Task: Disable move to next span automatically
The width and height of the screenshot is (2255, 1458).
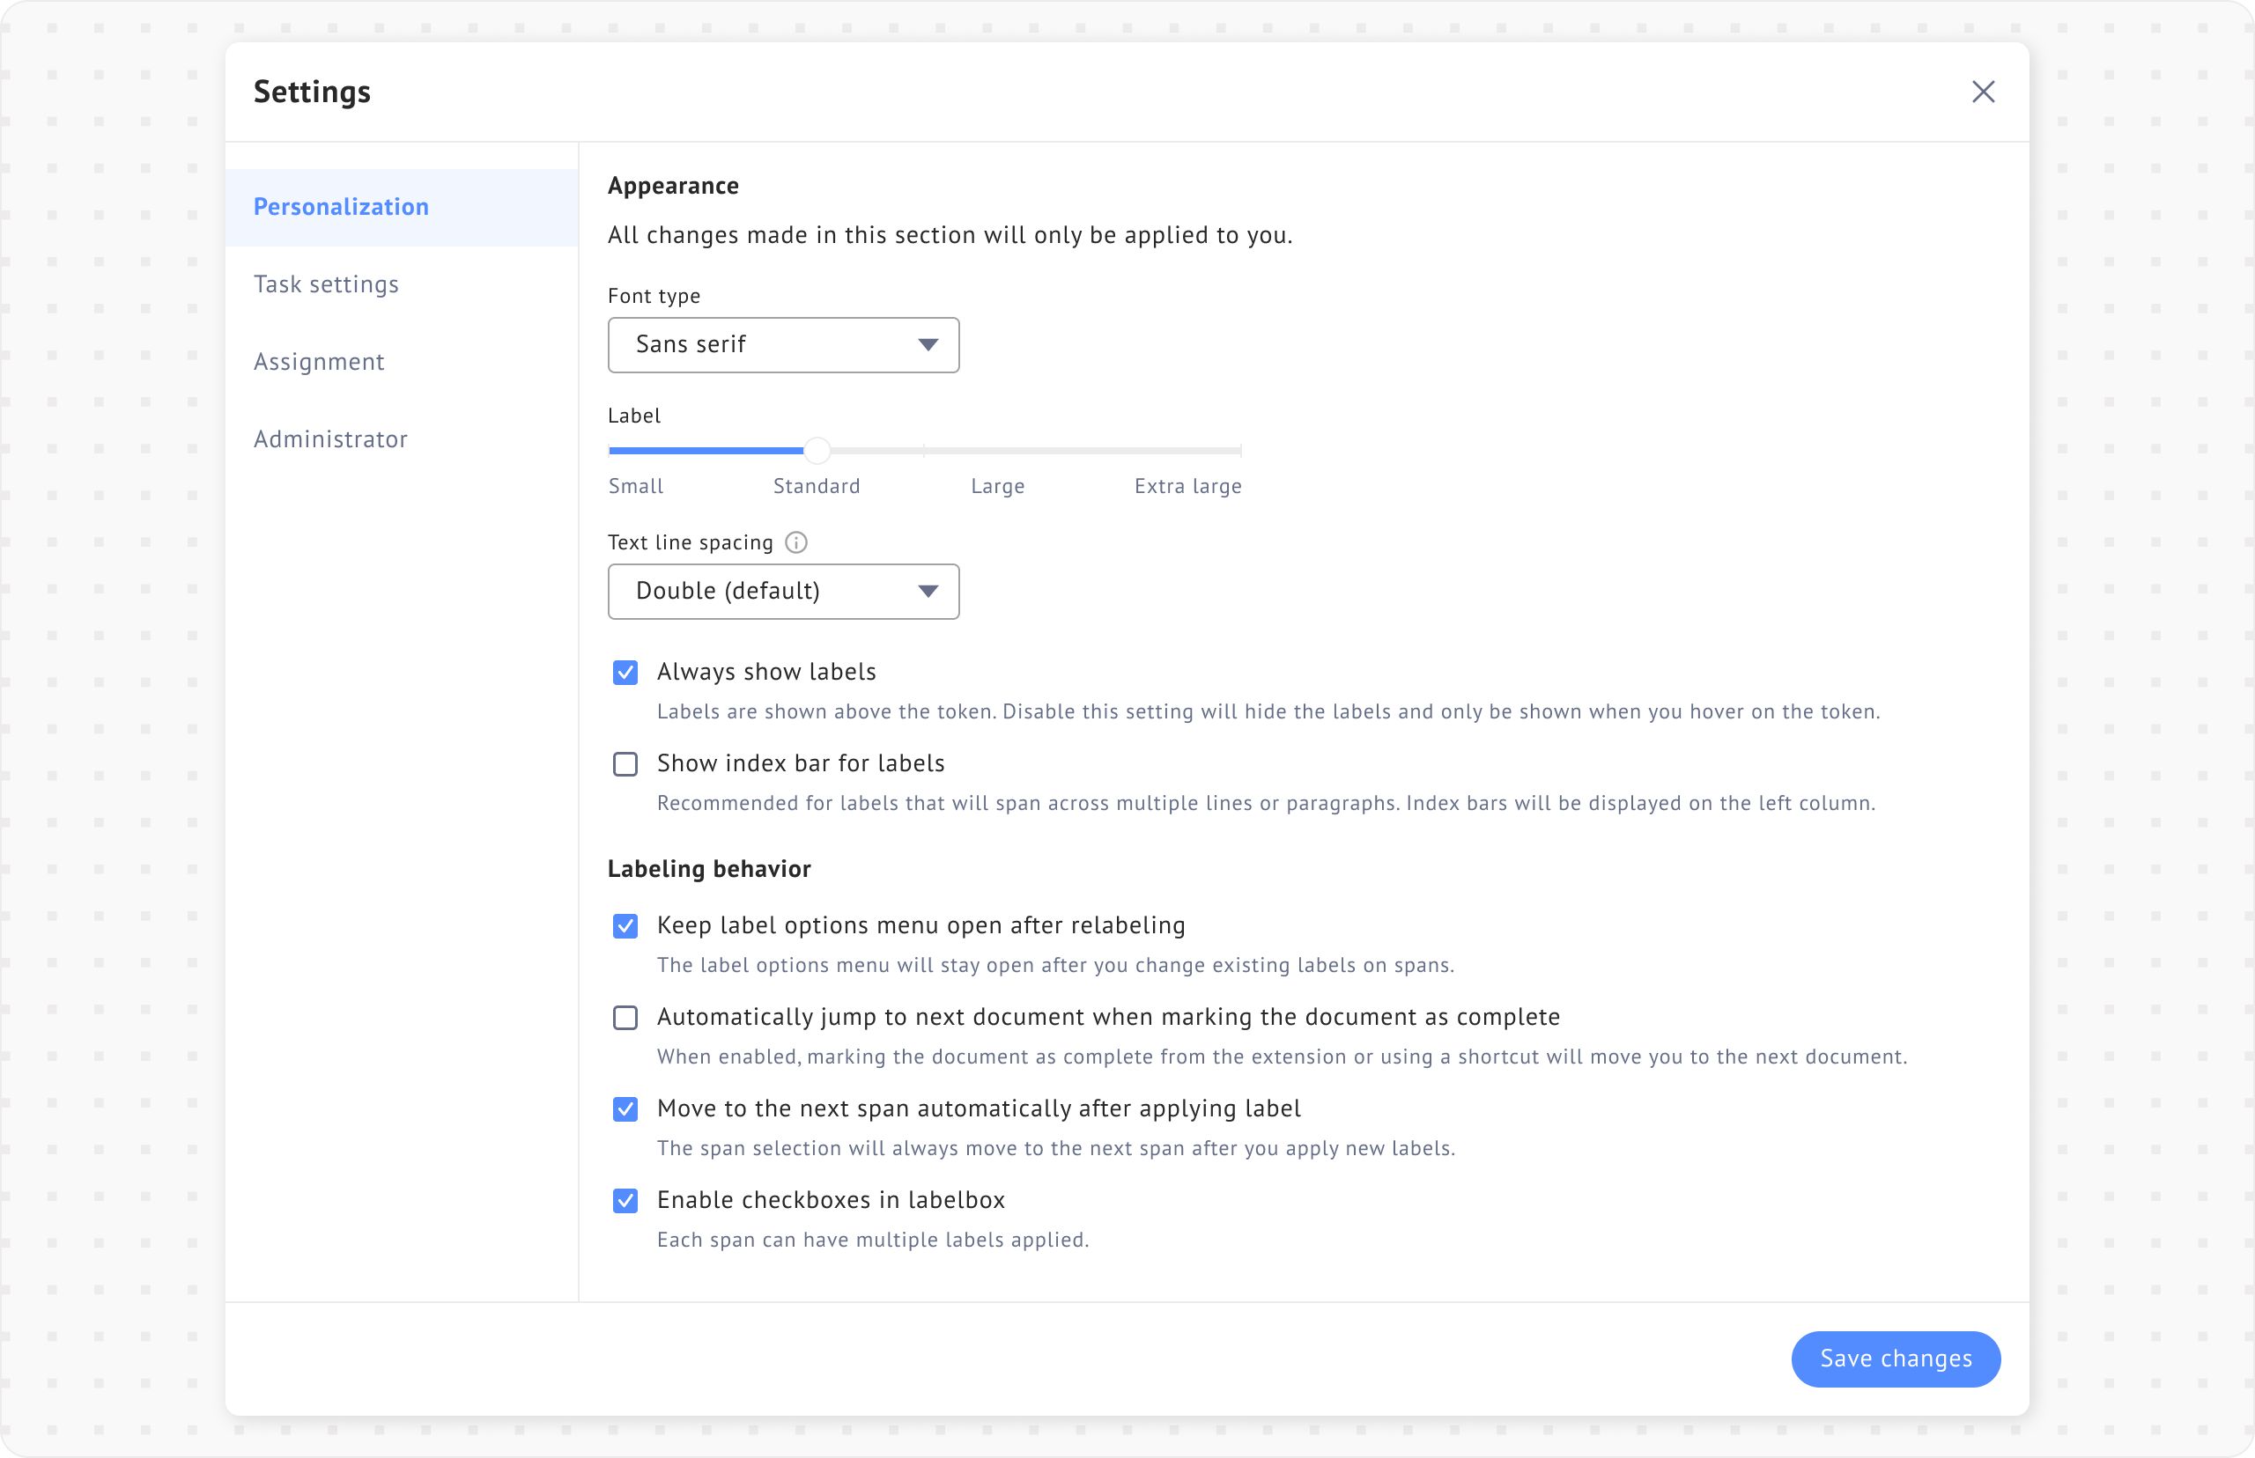Action: click(x=625, y=1109)
